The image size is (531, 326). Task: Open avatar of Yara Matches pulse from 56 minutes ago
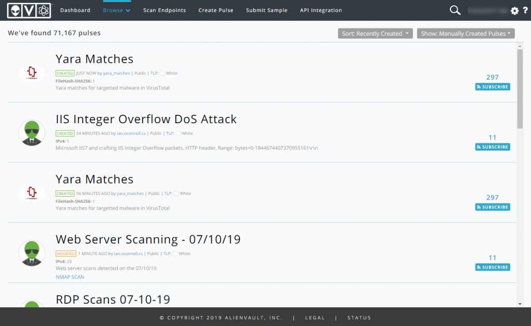[32, 192]
